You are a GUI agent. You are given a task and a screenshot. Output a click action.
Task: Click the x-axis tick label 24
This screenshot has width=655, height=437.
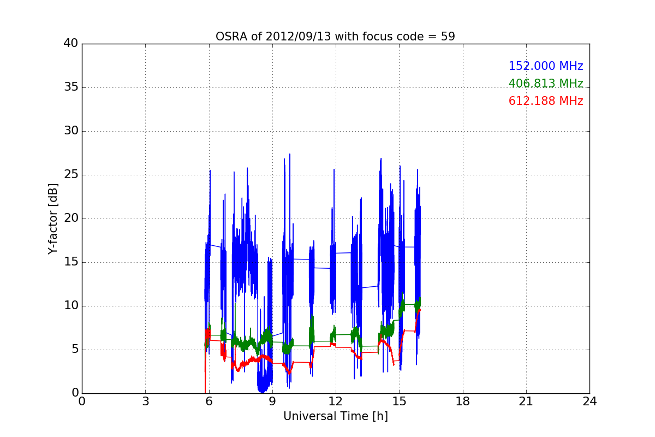point(589,401)
